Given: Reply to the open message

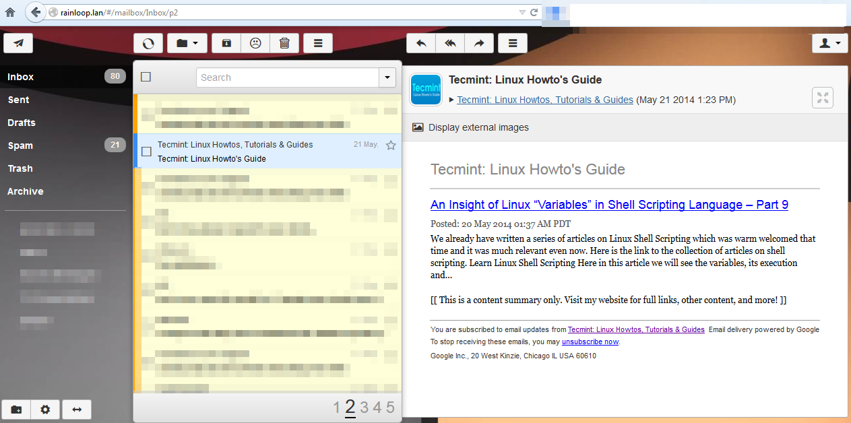Looking at the screenshot, I should (421, 43).
